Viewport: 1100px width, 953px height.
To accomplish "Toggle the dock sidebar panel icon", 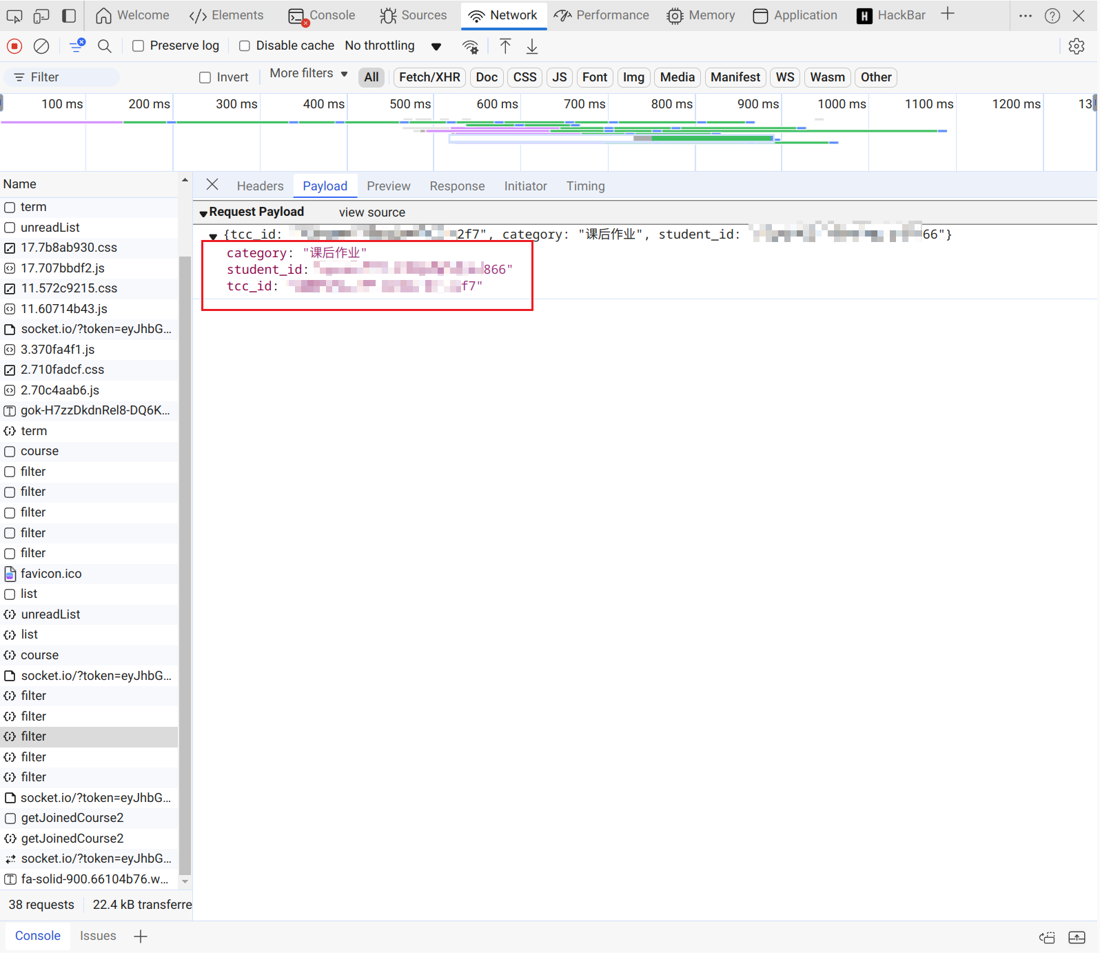I will (x=69, y=15).
